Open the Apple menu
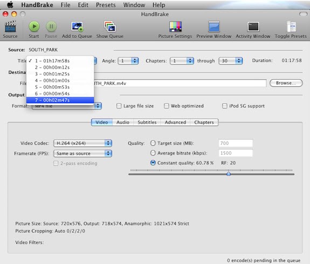Screen dimensions: 310x264 click(x=10, y=5)
